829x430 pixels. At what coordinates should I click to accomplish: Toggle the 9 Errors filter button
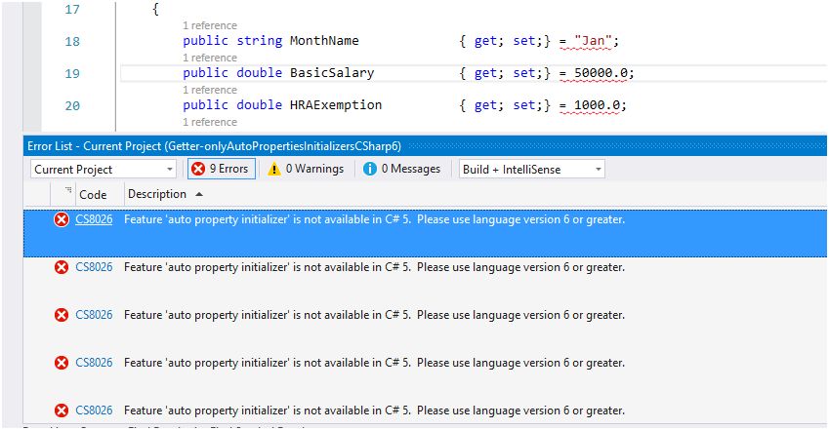click(222, 169)
